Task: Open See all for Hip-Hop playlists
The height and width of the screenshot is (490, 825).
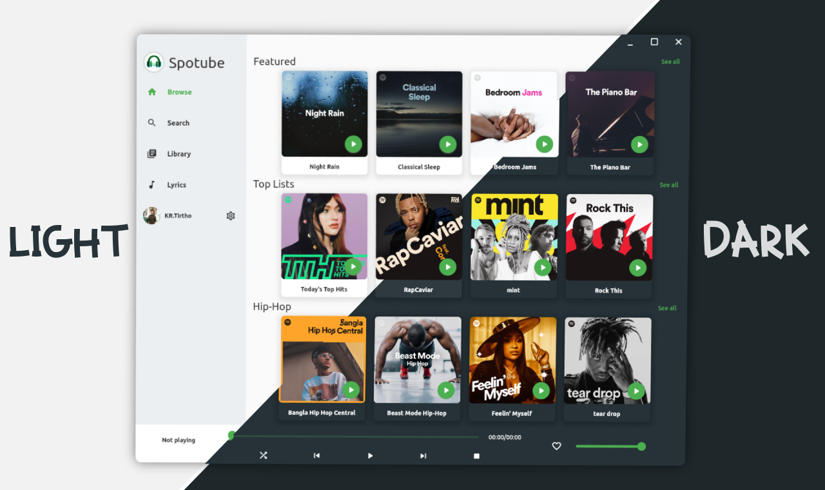Action: coord(668,308)
